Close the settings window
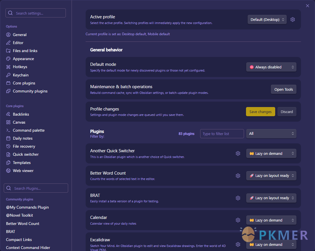The height and width of the screenshot is (251, 315). (x=307, y=6)
